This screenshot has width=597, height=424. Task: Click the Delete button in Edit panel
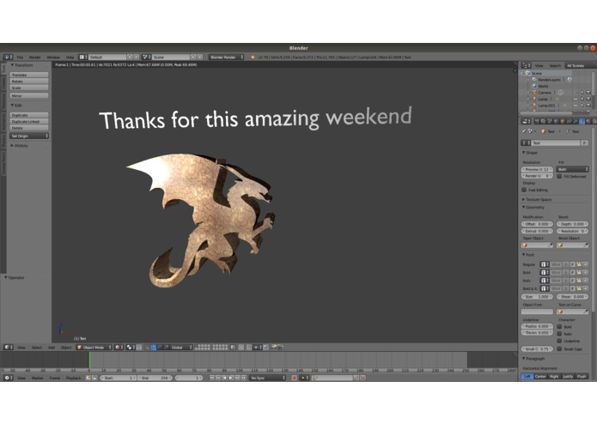[29, 128]
